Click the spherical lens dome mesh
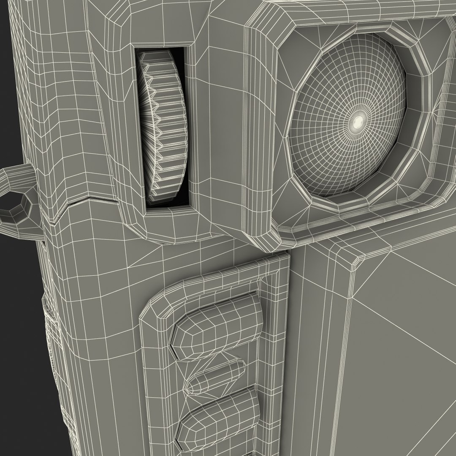This screenshot has width=456, height=456. coord(348,114)
